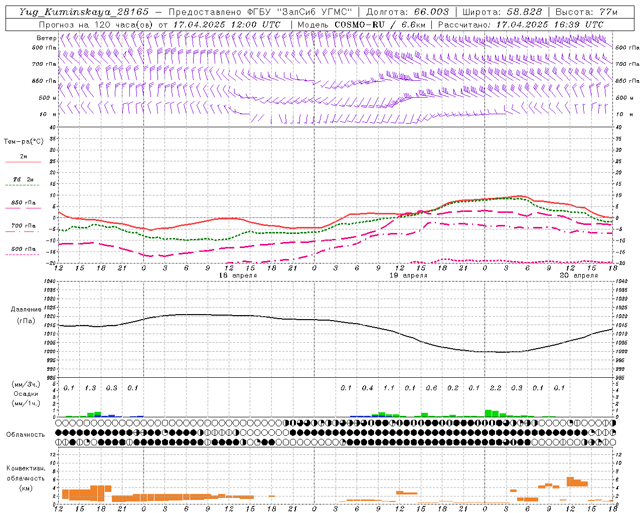Image resolution: width=642 pixels, height=513 pixels.
Task: Click the solid red 2м legend line
Action: pos(23,162)
